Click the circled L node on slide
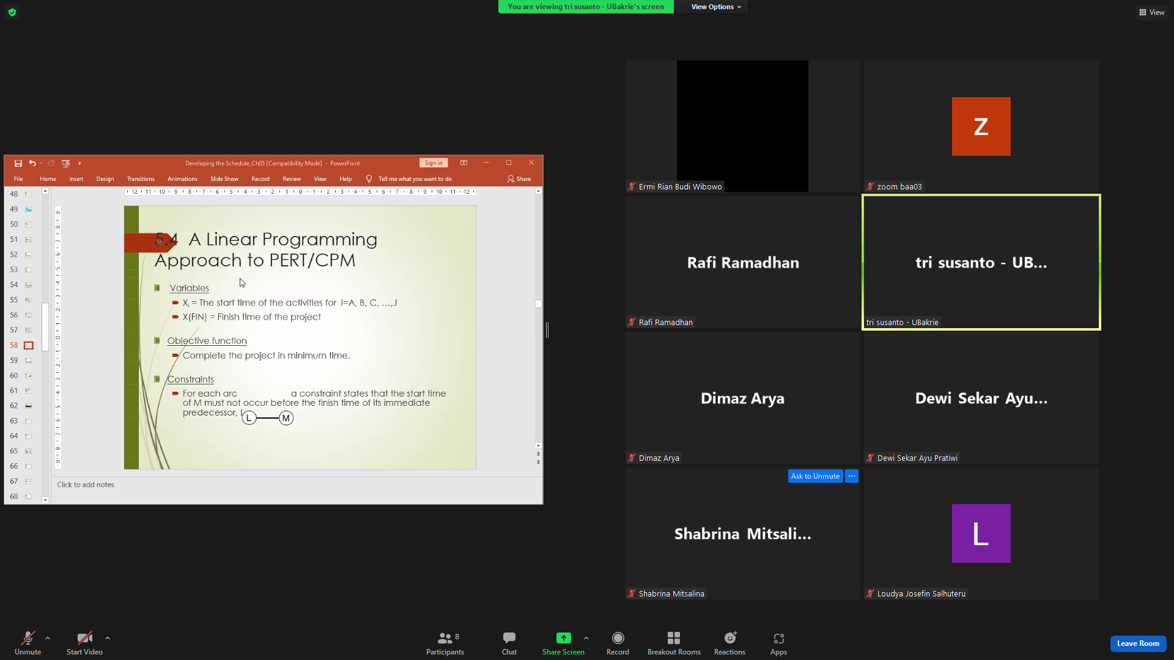Viewport: 1174px width, 660px height. point(249,418)
